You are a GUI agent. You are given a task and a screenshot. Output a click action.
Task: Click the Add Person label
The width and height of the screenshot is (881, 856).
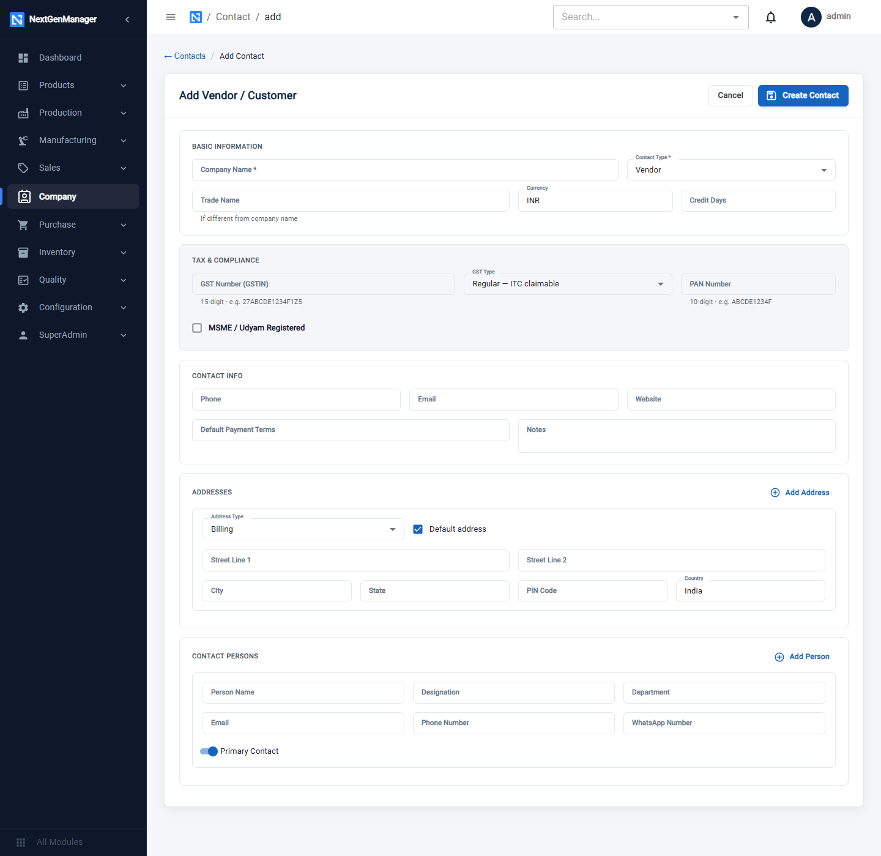809,657
